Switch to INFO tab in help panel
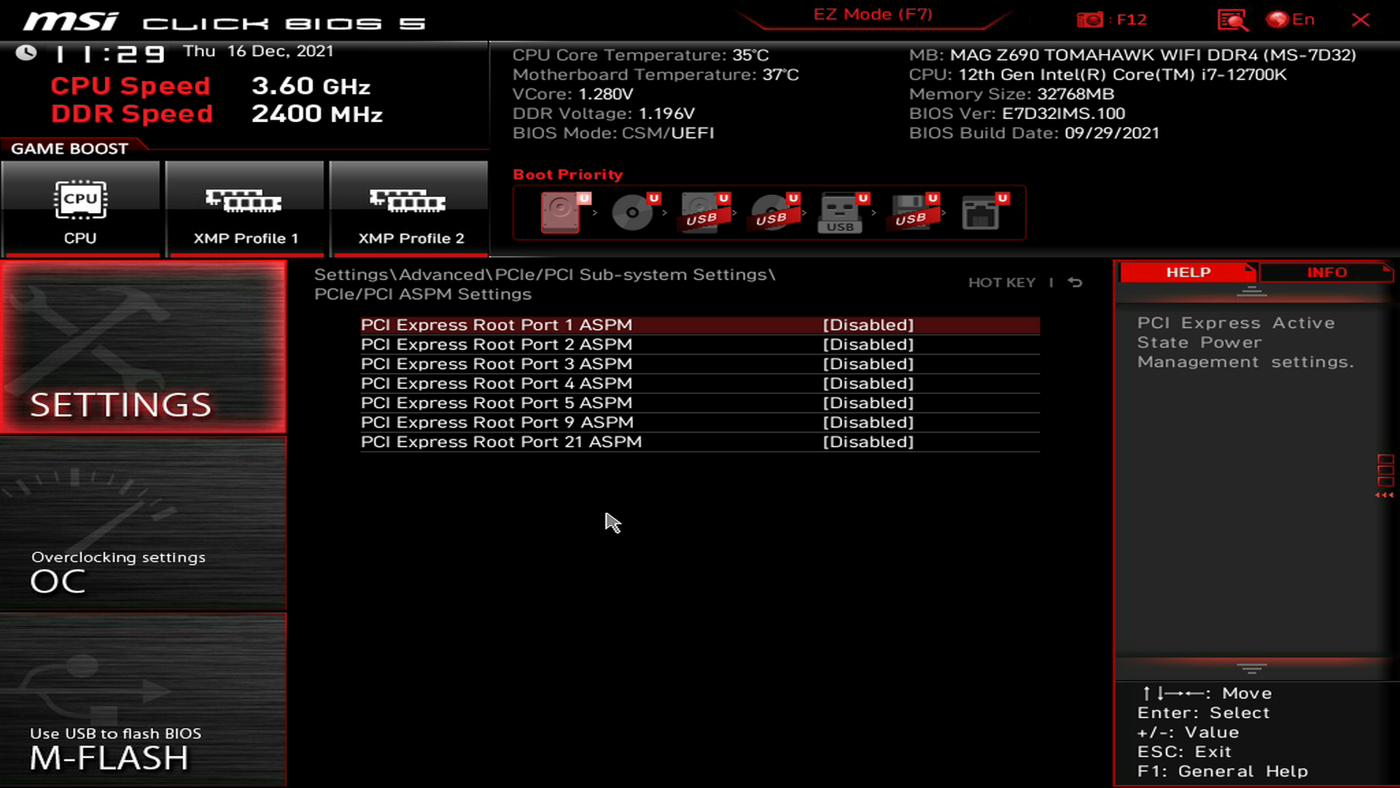1400x788 pixels. (x=1326, y=272)
